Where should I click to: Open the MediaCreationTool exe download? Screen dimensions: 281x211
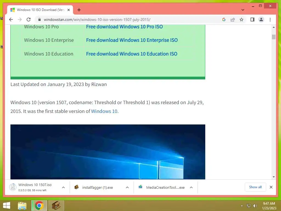(162, 187)
